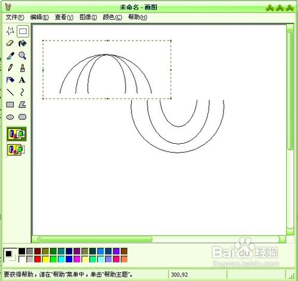Pick the teal palette color in top row
Image resolution: width=298 pixels, height=281 pixels.
click(x=61, y=251)
